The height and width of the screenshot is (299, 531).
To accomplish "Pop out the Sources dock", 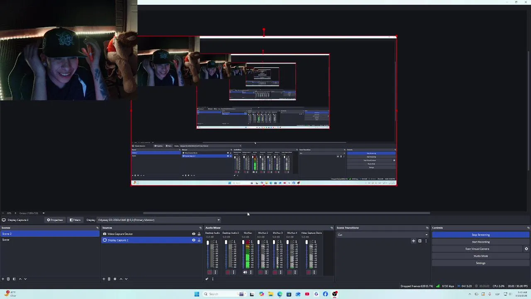I will [x=200, y=228].
